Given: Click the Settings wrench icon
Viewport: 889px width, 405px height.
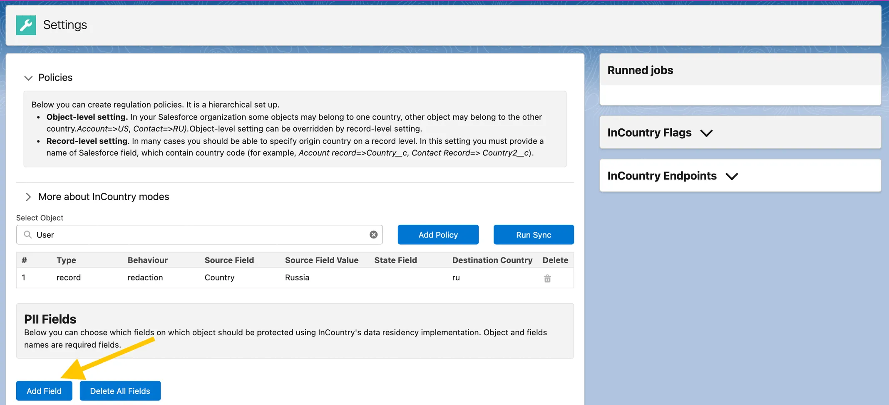Looking at the screenshot, I should [26, 25].
